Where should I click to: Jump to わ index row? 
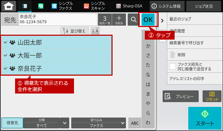click(x=148, y=123)
